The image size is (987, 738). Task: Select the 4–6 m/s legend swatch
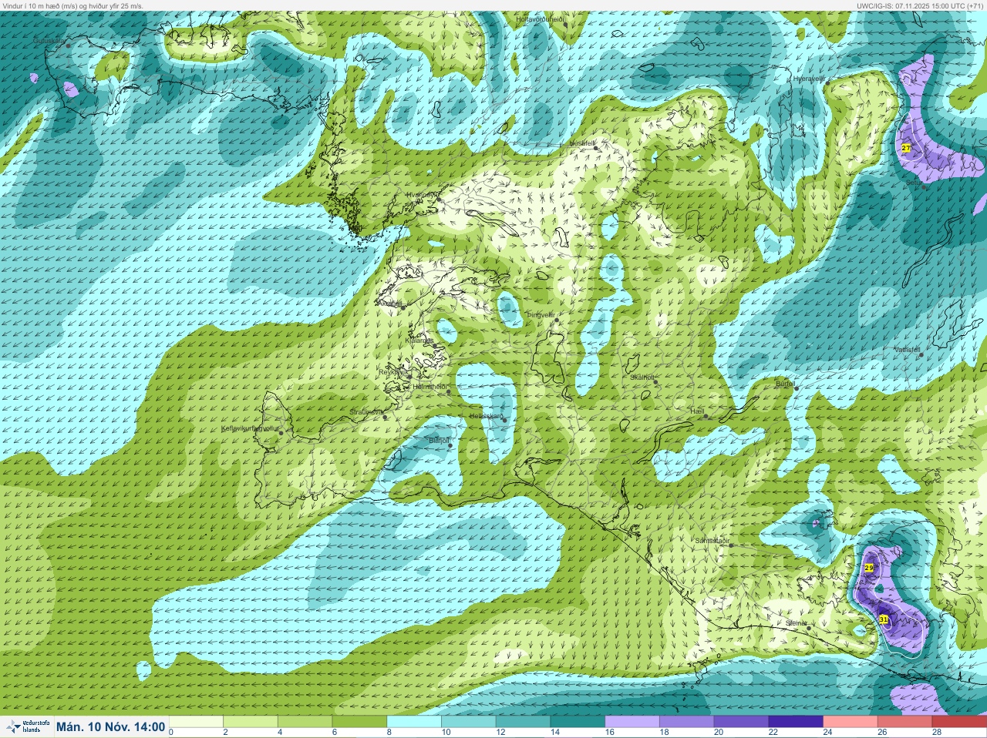click(x=305, y=722)
